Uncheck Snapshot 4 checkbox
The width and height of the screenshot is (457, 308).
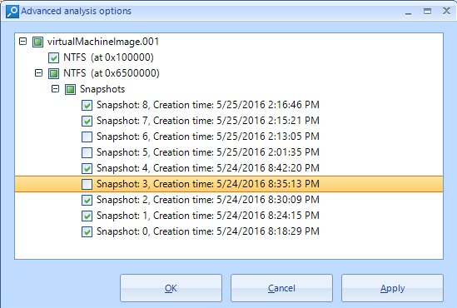87,168
